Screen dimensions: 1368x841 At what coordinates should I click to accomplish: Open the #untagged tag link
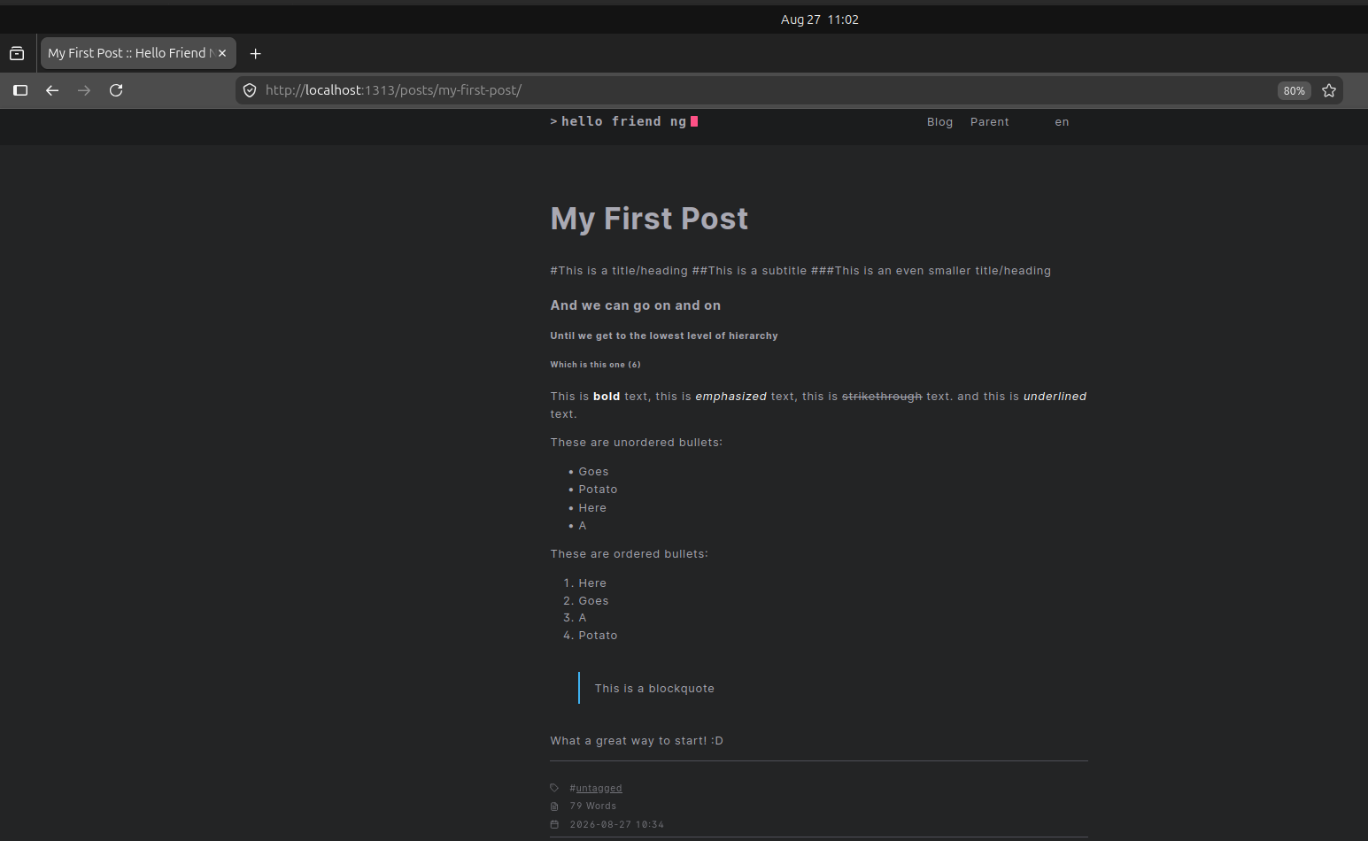click(596, 788)
